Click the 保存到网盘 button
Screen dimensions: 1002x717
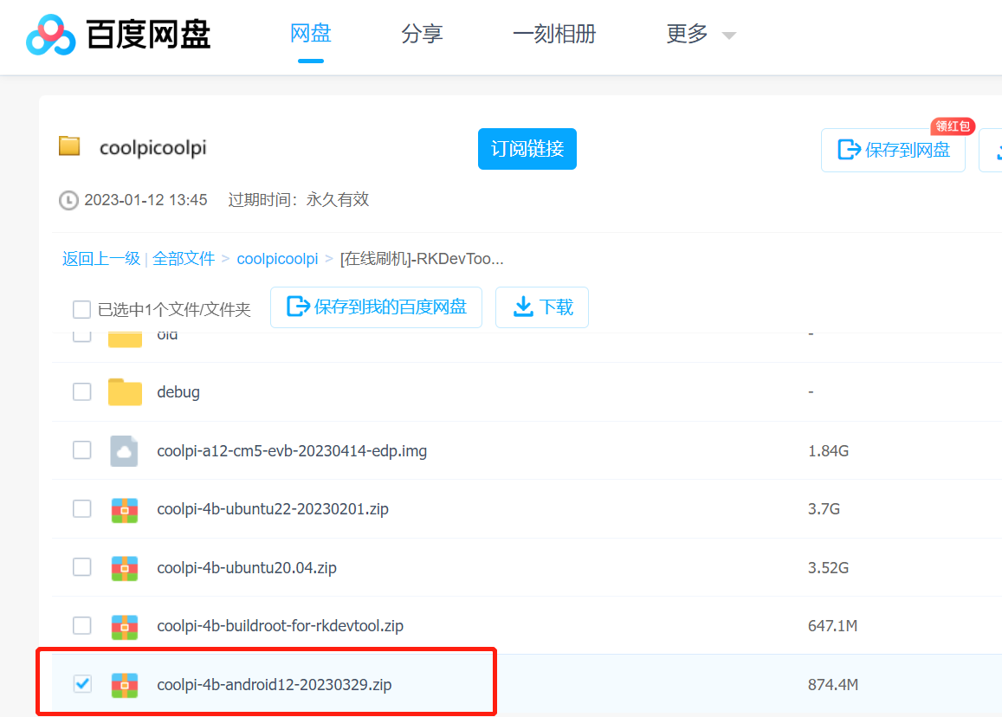pos(893,150)
